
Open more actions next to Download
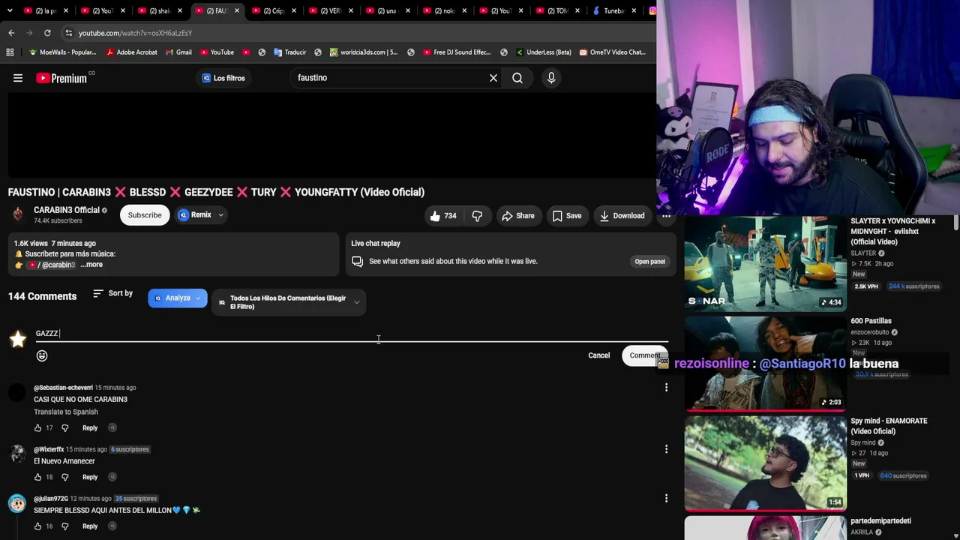pyautogui.click(x=666, y=216)
